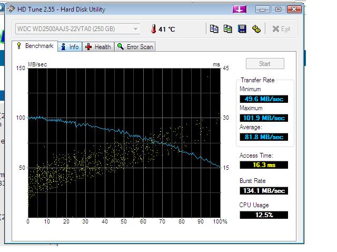This screenshot has height=252, width=337.
Task: Click the thermometer temperature icon
Action: pyautogui.click(x=153, y=29)
